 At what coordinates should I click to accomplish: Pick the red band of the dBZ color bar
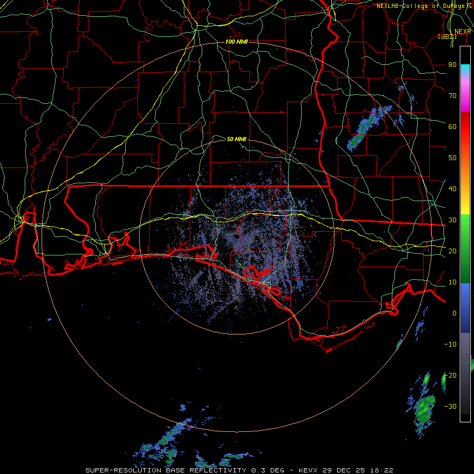[x=465, y=127]
